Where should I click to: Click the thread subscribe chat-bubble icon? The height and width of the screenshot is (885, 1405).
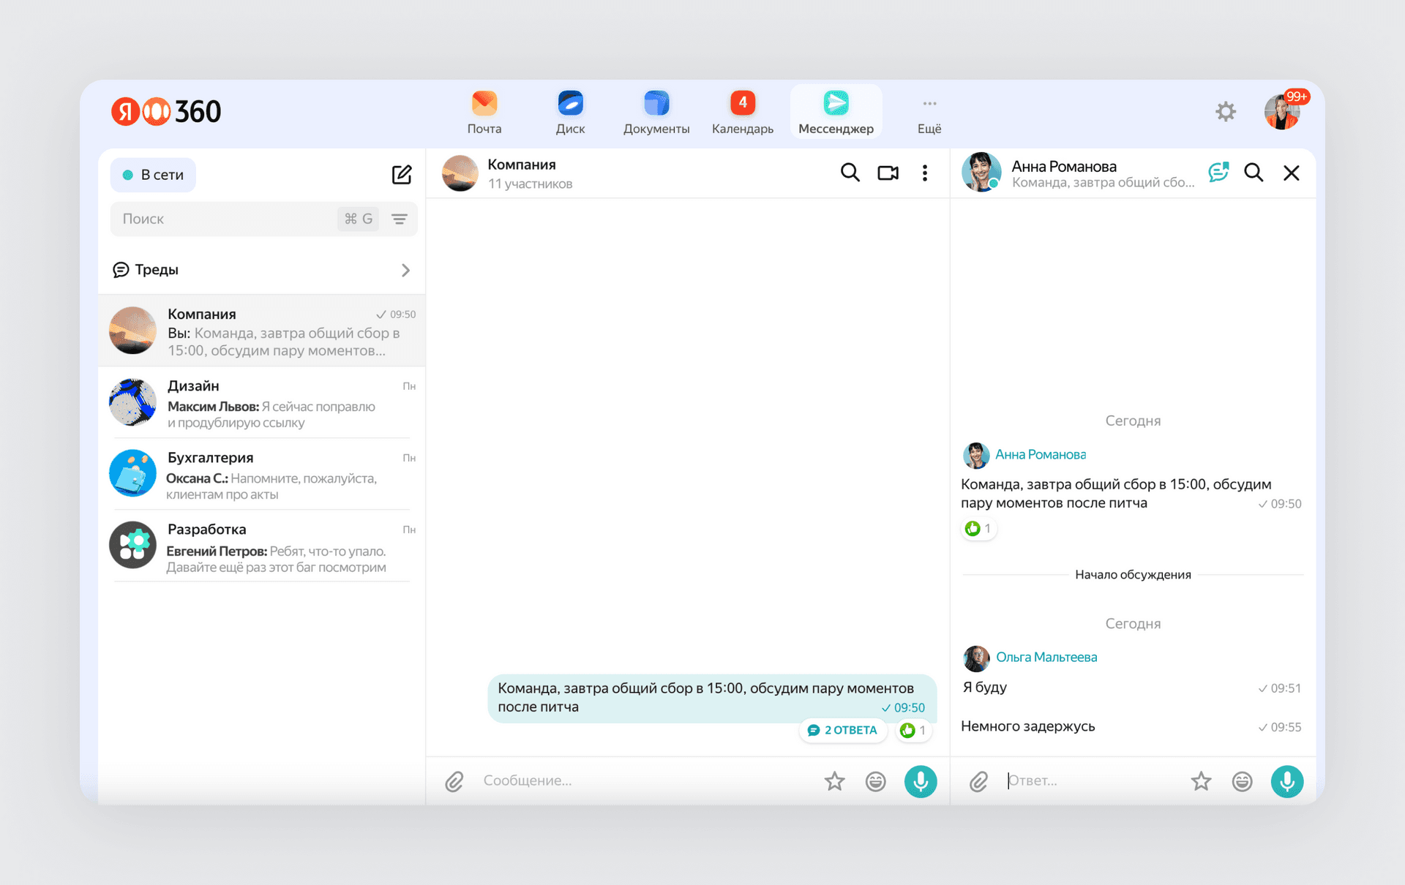click(x=1218, y=173)
